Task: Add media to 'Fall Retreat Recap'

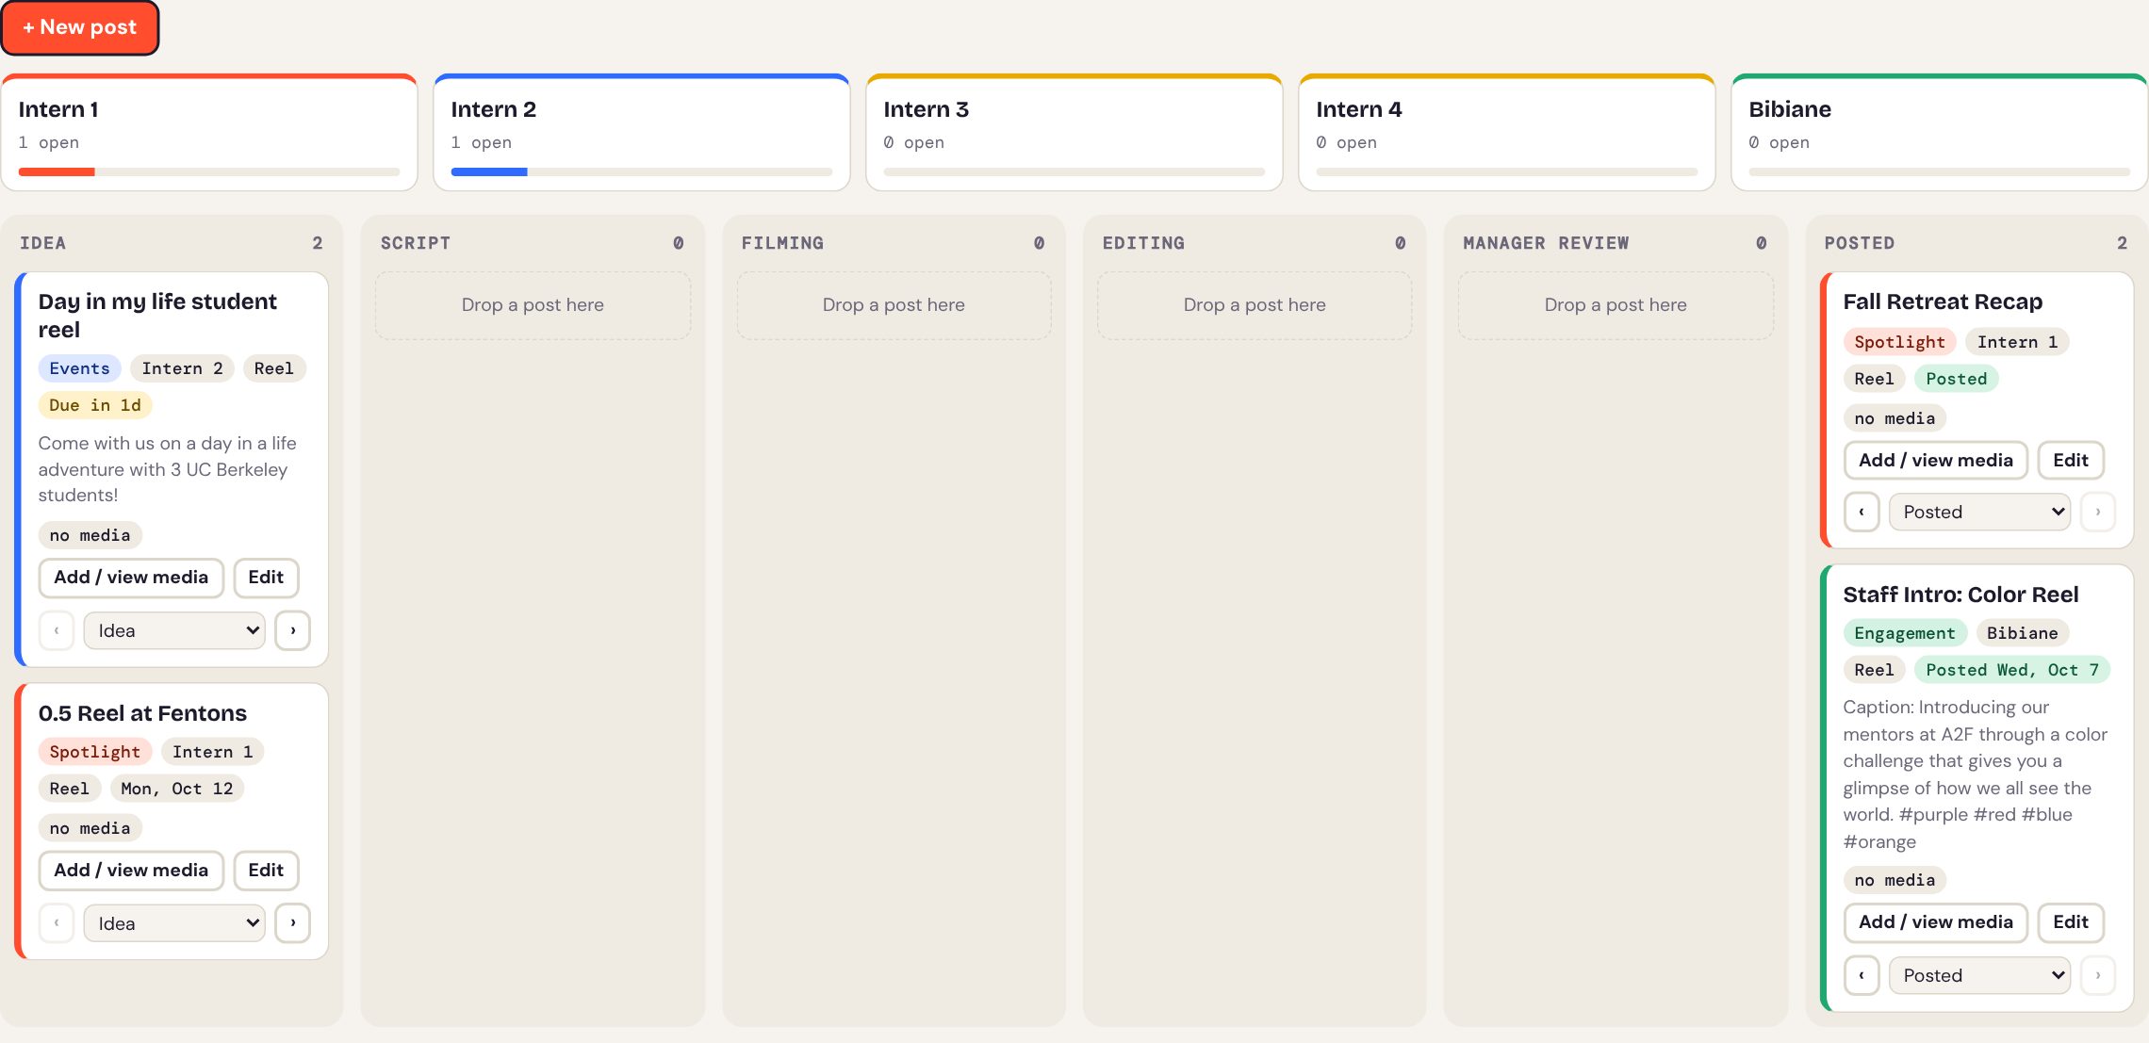Action: 1936,461
